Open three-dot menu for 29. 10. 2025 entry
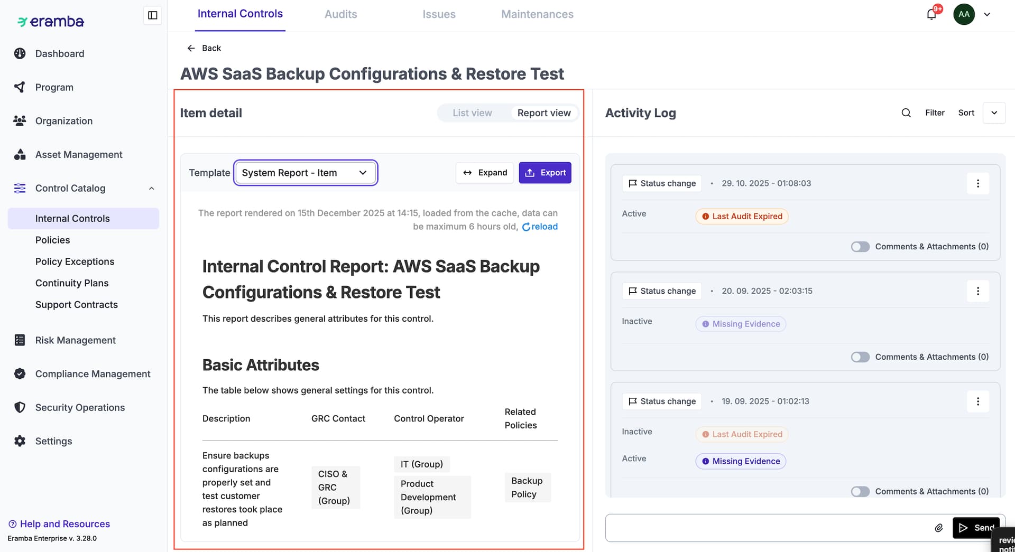Screen dimensions: 1015x552 tap(977, 183)
